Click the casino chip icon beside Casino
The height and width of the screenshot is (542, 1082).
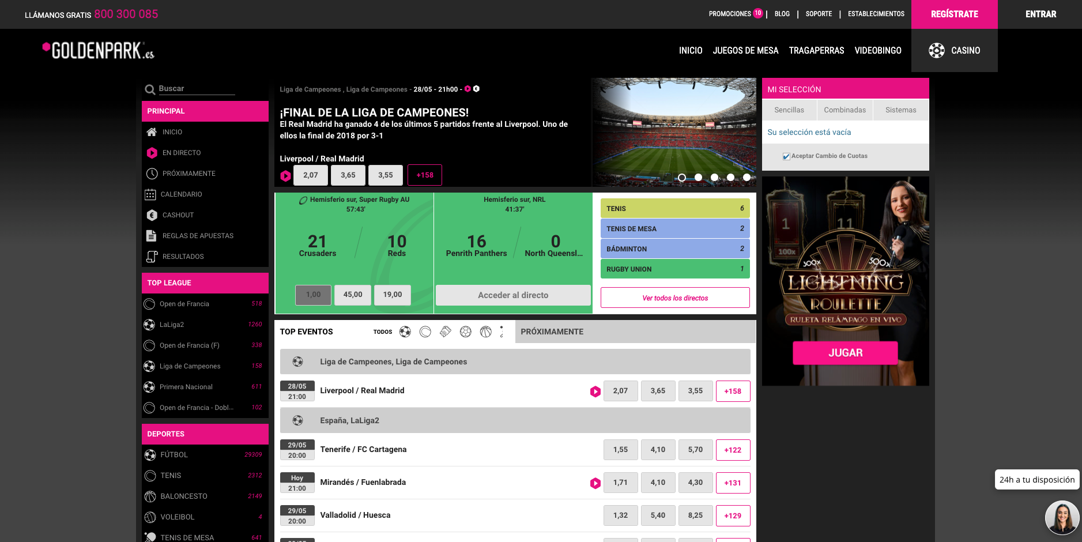pos(937,51)
